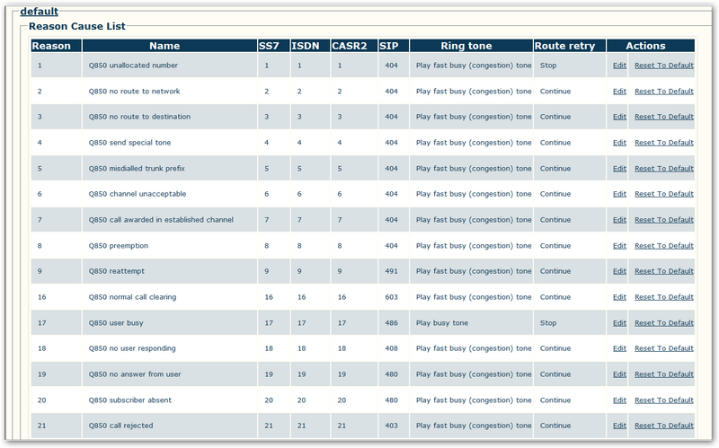Edit the Q850 no user responding row
Image resolution: width=719 pixels, height=448 pixels.
click(x=619, y=348)
